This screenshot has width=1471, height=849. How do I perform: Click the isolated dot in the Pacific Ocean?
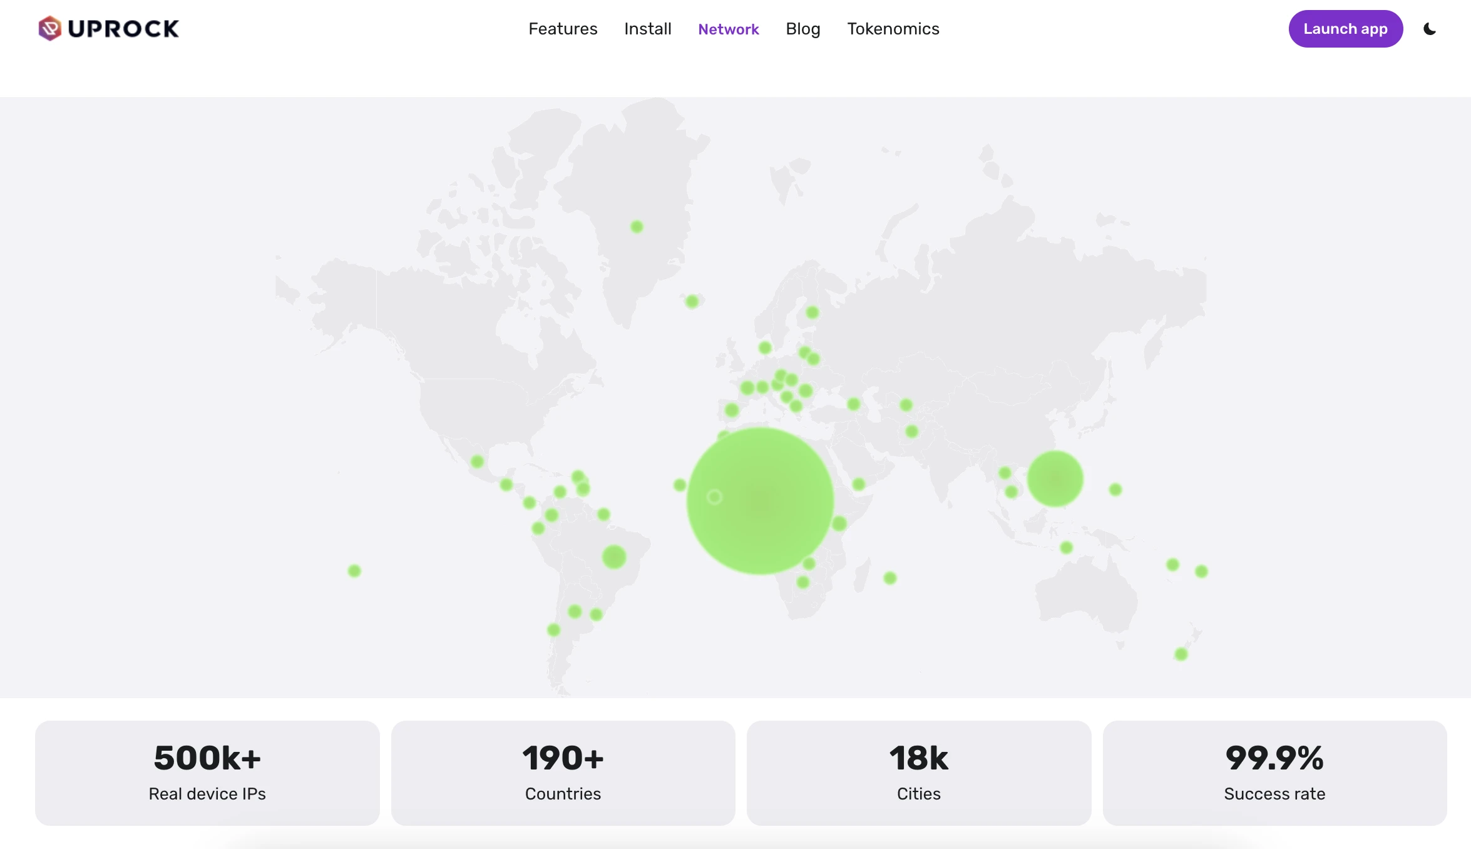(354, 571)
